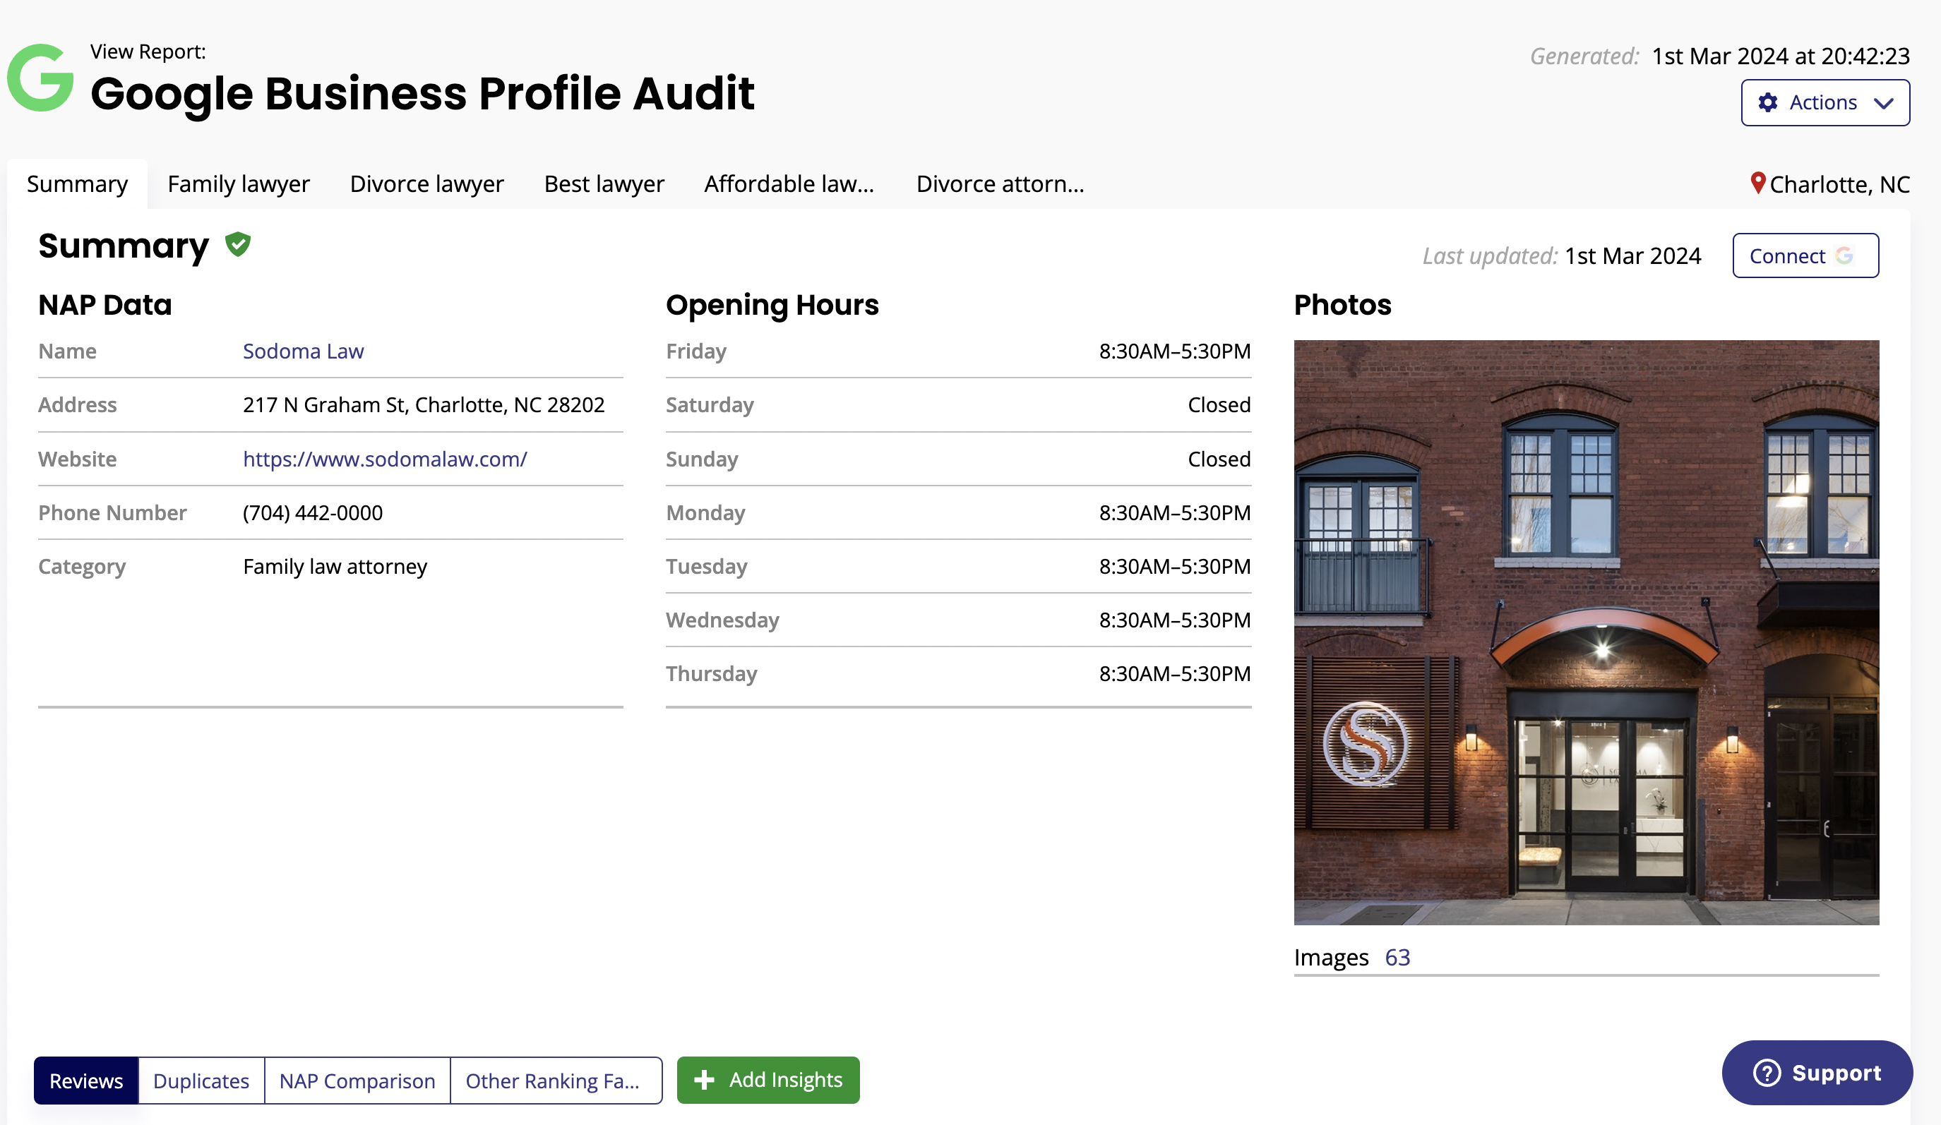The height and width of the screenshot is (1125, 1941).
Task: Click the Saturday Closed value
Action: click(1219, 405)
